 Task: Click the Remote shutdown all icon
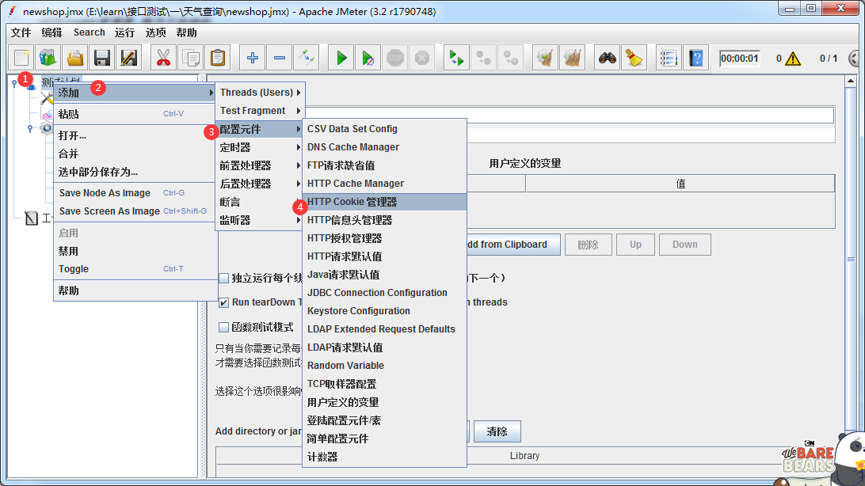point(510,58)
